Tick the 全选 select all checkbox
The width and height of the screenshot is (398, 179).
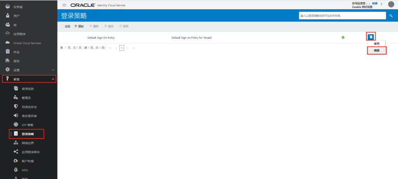[x=63, y=27]
